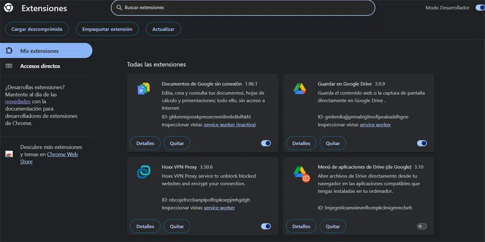Click the Hoxx VPN Proxy title text

[x=179, y=167]
